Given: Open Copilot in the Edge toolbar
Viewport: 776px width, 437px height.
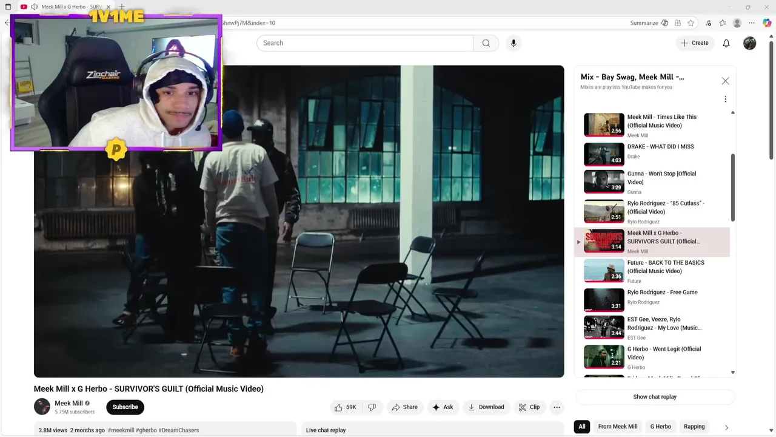Looking at the screenshot, I should coord(767,23).
